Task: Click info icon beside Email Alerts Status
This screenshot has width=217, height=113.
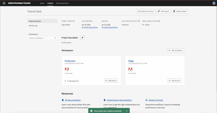Action: click(159, 21)
